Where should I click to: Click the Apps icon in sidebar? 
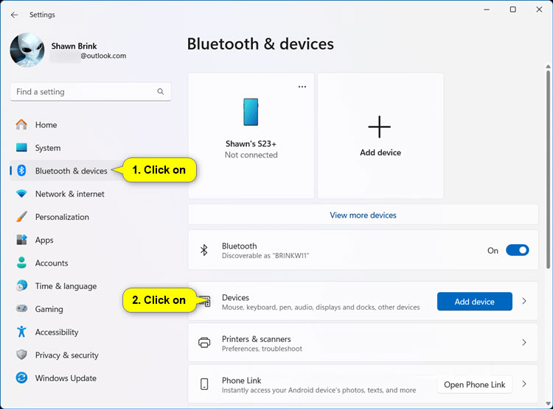(21, 240)
